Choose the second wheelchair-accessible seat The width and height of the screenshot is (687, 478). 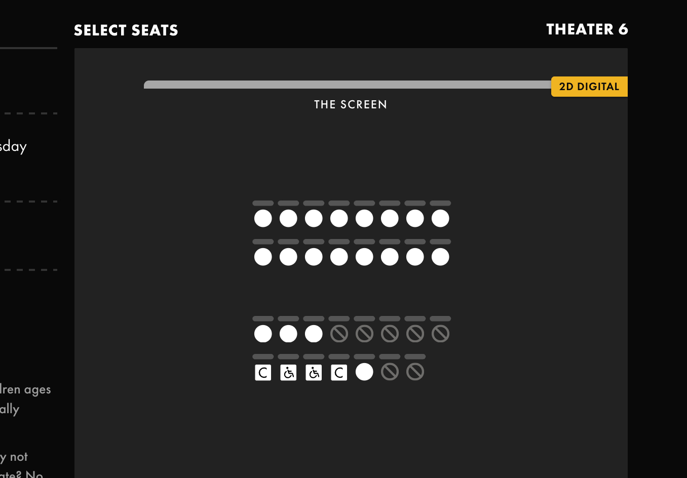[314, 373]
